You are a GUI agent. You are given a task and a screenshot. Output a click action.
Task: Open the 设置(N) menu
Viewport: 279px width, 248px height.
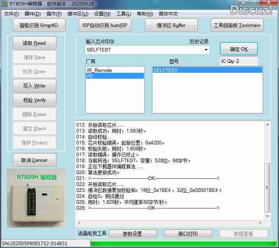click(x=102, y=14)
